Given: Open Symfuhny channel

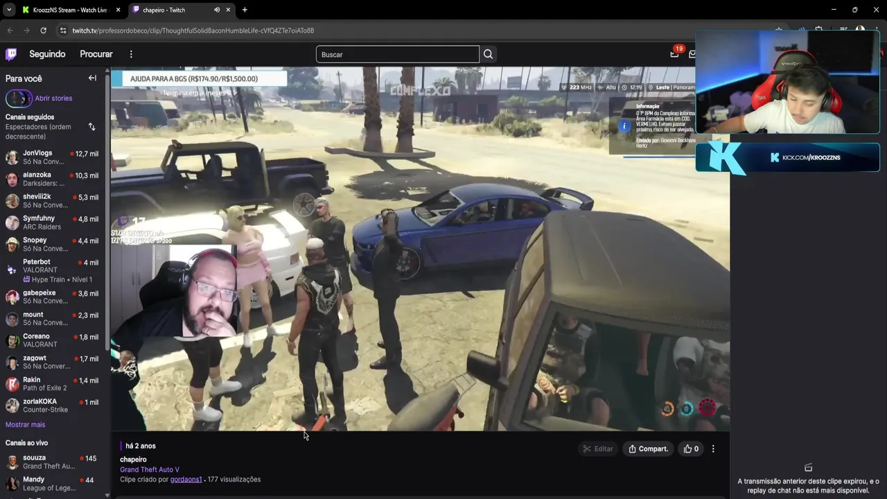Looking at the screenshot, I should pos(53,222).
